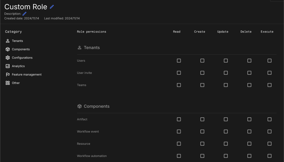Tick Update permission for Workflow event
The width and height of the screenshot is (284, 162).
(x=226, y=131)
